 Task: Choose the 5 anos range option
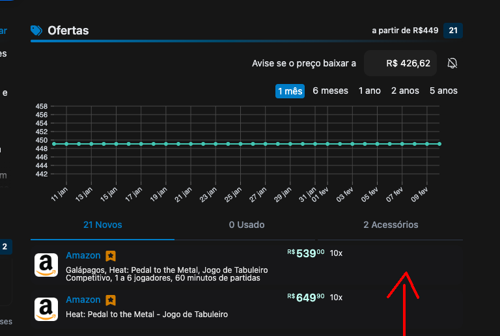pyautogui.click(x=443, y=91)
